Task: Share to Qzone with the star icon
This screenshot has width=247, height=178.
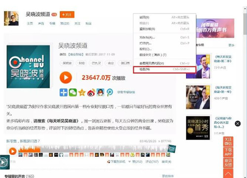Action: click(82, 92)
